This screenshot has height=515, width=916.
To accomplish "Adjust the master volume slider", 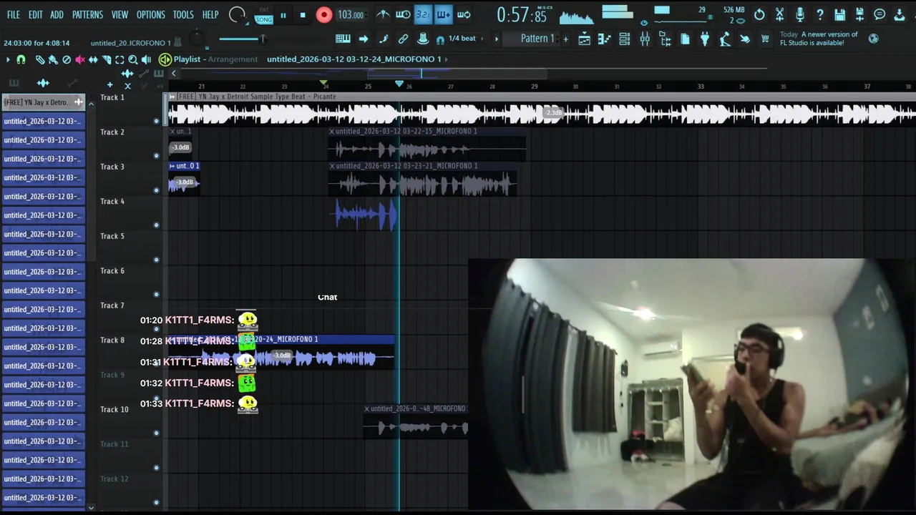I will 243,39.
